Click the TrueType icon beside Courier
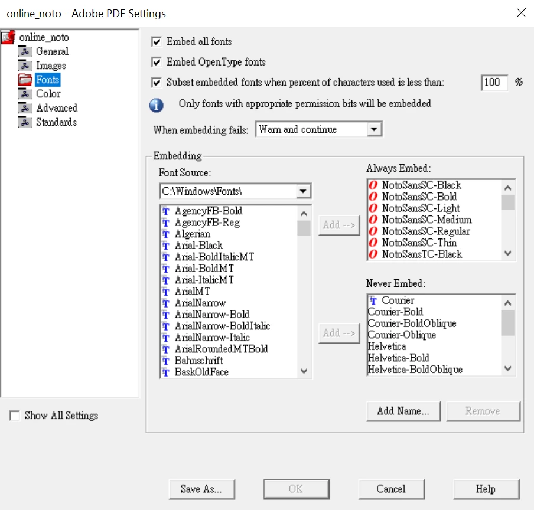 [373, 301]
